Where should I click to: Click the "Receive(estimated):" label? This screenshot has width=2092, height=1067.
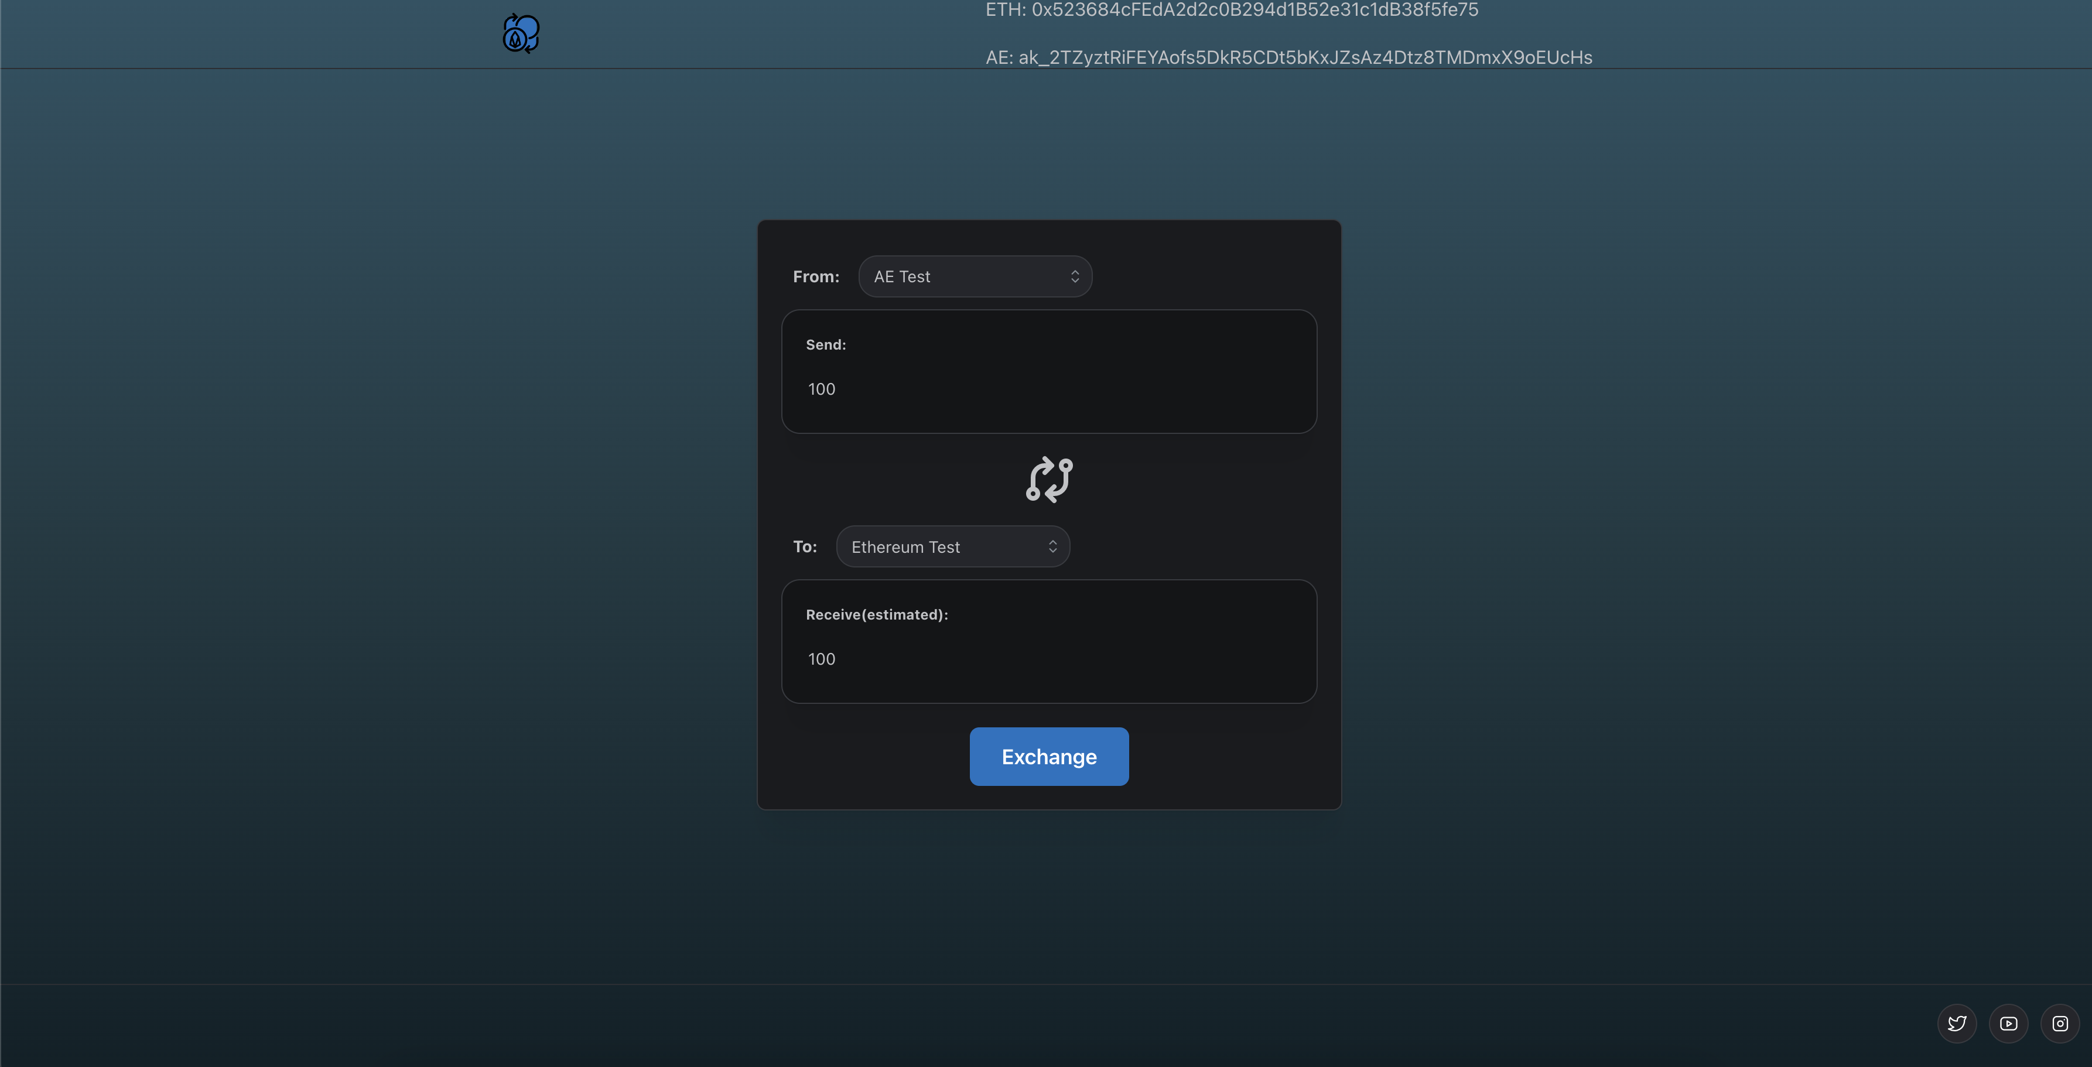tap(876, 615)
